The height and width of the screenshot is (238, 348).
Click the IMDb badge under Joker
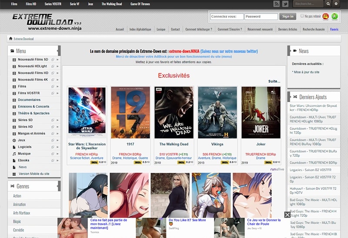pyautogui.click(x=268, y=162)
